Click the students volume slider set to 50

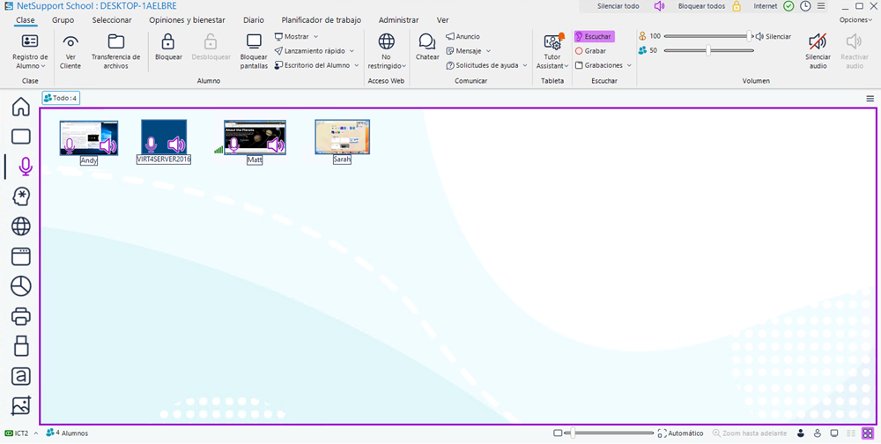708,50
